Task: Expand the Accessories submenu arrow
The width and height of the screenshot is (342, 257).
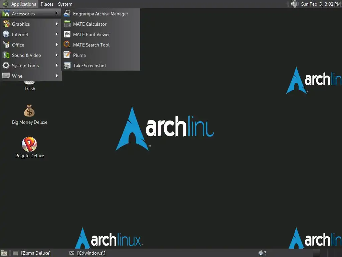Action: point(57,13)
